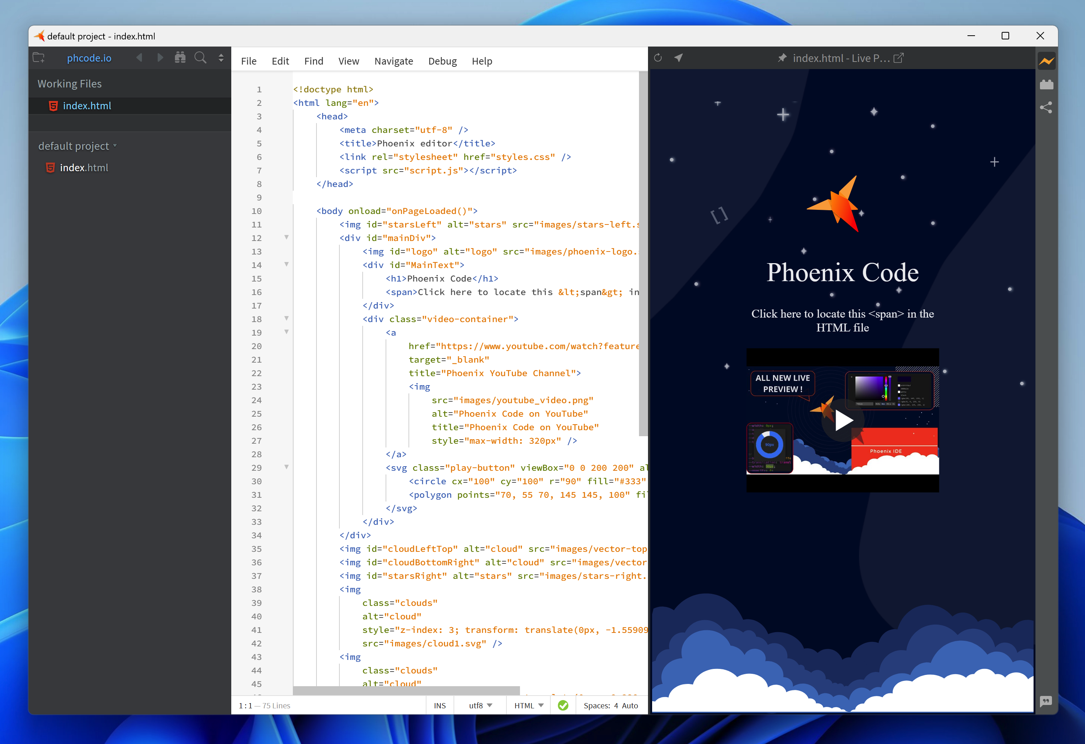Open the HTML language mode dropdown

click(x=529, y=706)
